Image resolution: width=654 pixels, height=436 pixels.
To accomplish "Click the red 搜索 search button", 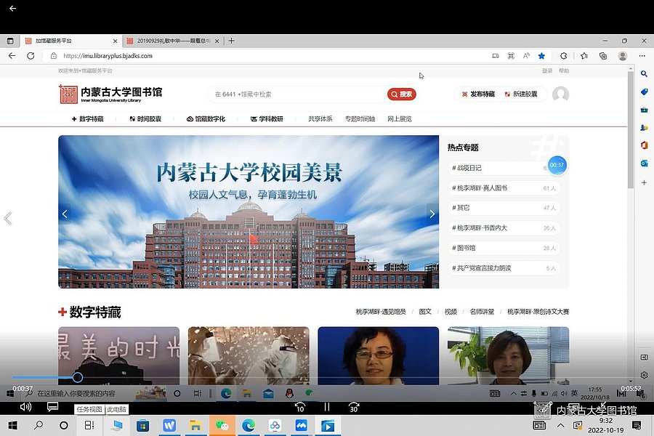I will click(402, 94).
